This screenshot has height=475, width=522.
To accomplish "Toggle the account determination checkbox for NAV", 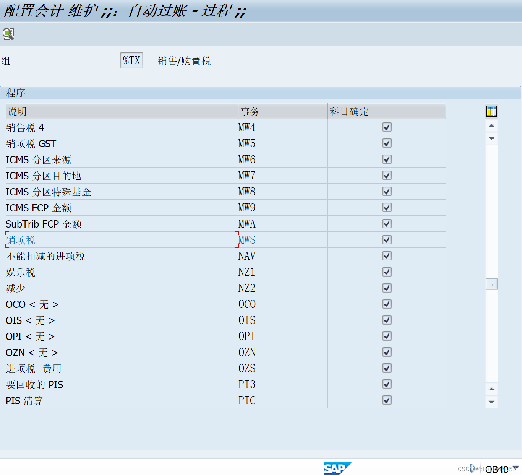I will [387, 256].
